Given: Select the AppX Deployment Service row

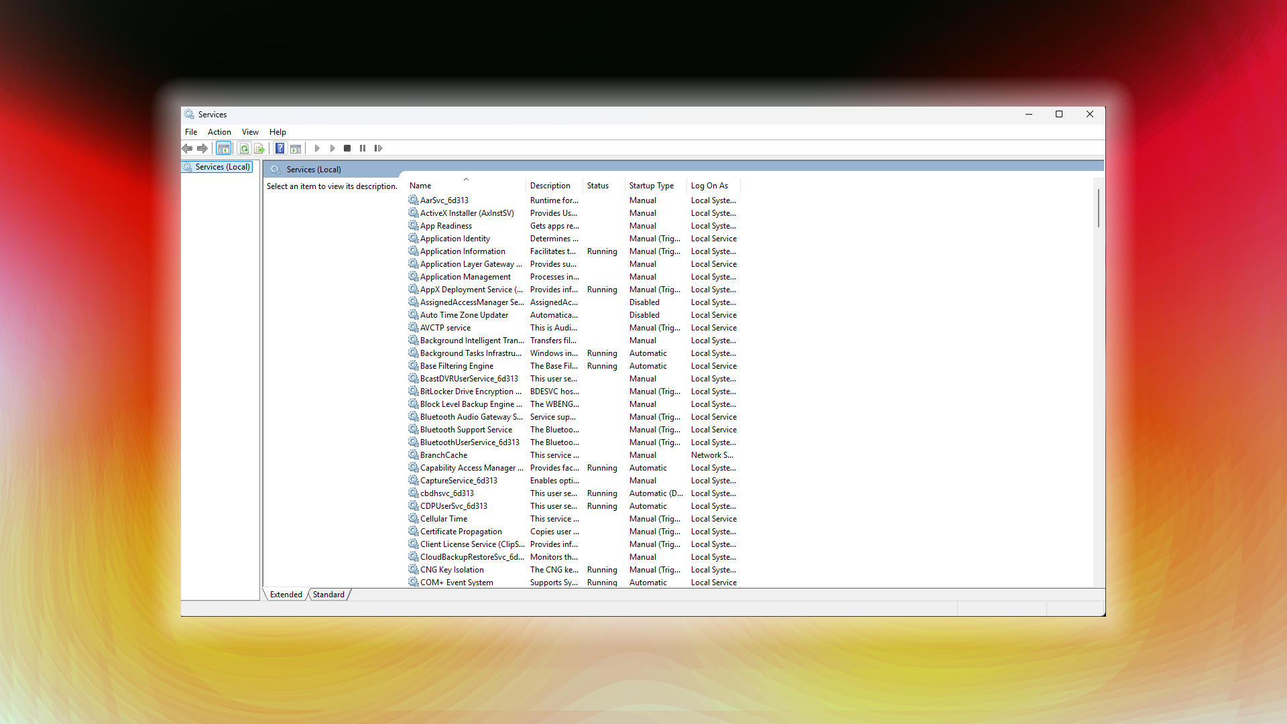Looking at the screenshot, I should pos(471,290).
